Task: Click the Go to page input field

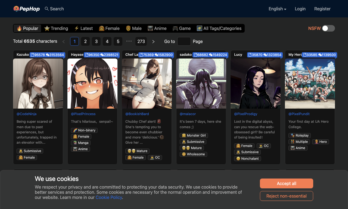Action: point(184,41)
